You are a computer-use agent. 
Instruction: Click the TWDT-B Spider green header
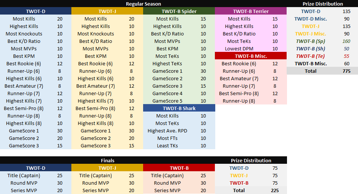click(x=179, y=11)
